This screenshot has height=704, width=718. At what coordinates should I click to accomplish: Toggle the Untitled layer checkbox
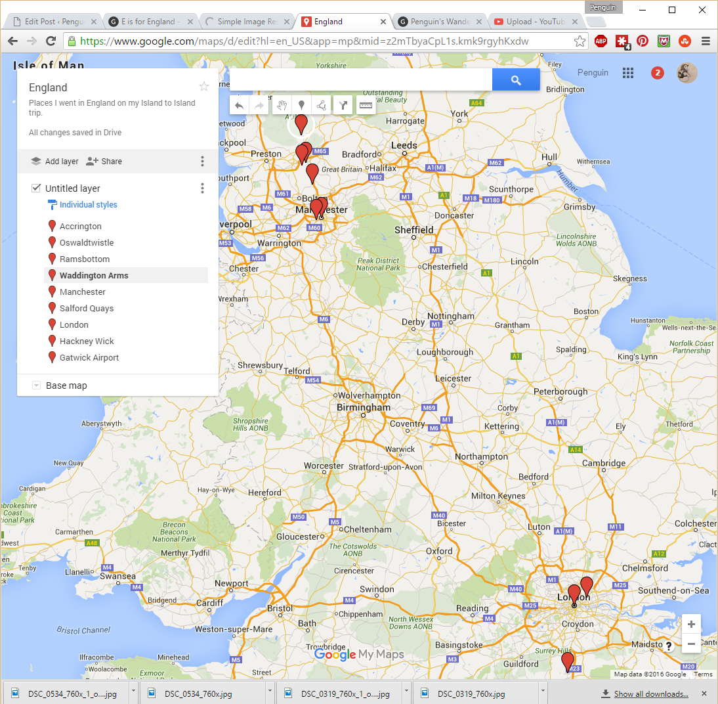coord(35,188)
